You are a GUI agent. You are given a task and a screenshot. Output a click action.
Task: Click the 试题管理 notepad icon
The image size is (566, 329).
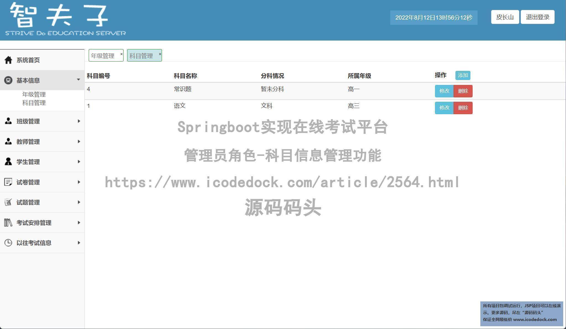click(x=8, y=202)
